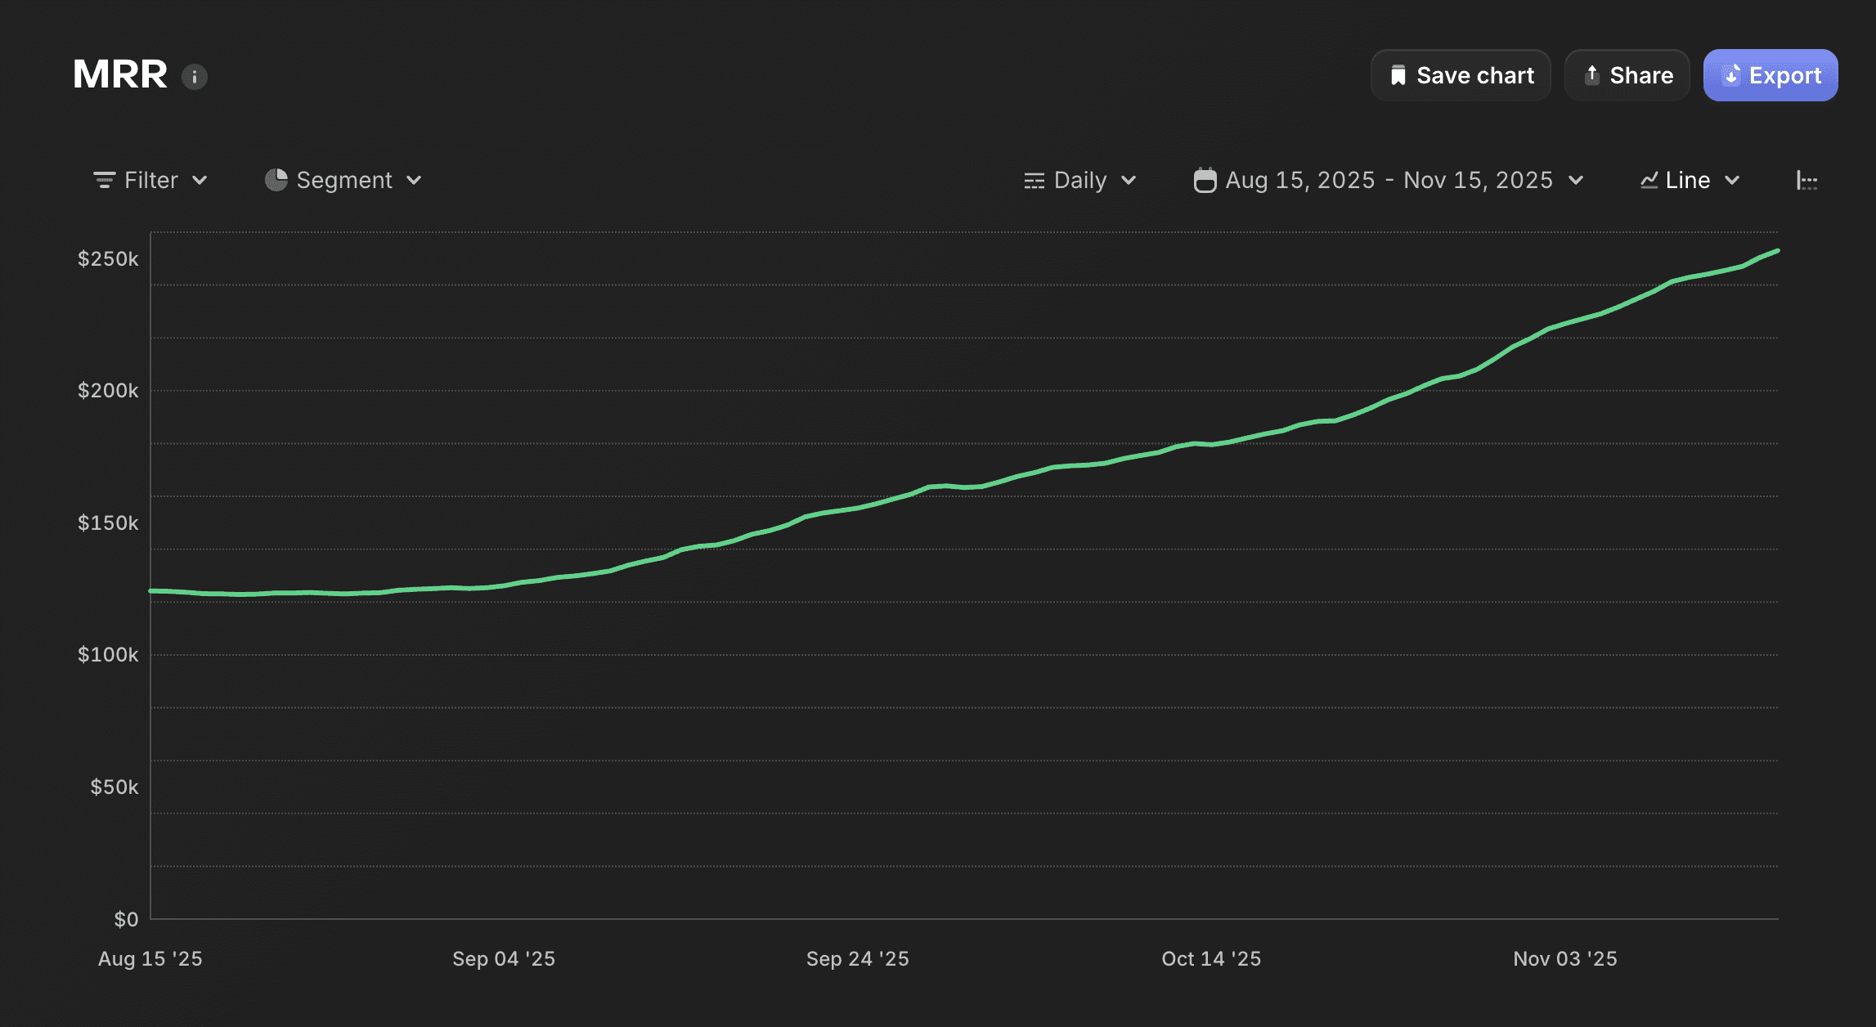Viewport: 1876px width, 1027px height.
Task: Expand the Segment dropdown chevron
Action: [x=414, y=180]
